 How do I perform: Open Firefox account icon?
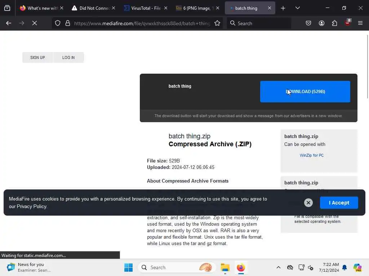pos(321,23)
